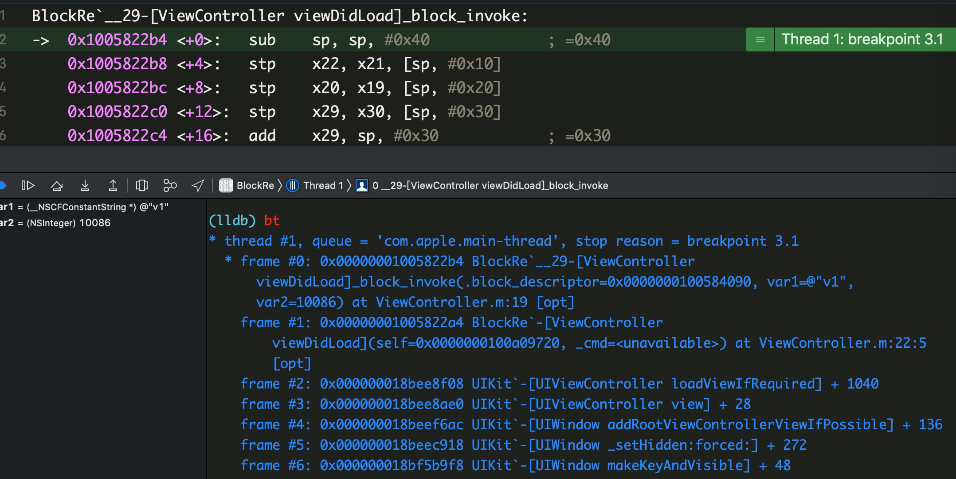956x479 pixels.
Task: Select the var2 NSInteger variable row
Action: (x=55, y=223)
